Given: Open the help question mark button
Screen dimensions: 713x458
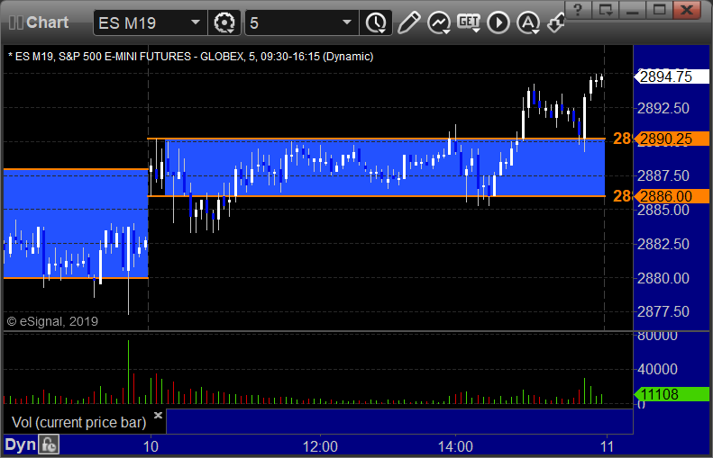Looking at the screenshot, I should 578,10.
